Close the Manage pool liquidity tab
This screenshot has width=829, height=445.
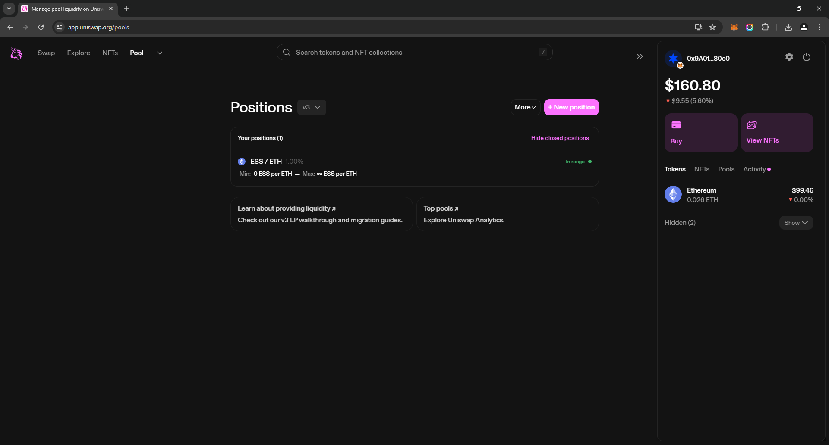(x=111, y=9)
